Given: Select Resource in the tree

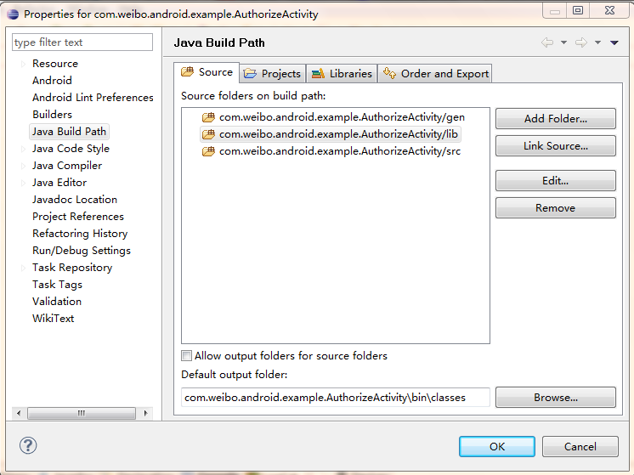Looking at the screenshot, I should (55, 64).
